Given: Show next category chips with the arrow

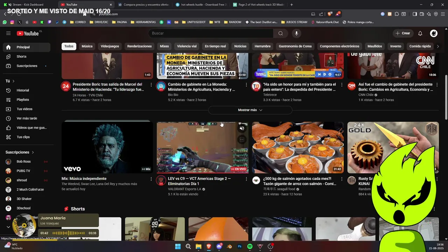Looking at the screenshot, I should coord(437,46).
